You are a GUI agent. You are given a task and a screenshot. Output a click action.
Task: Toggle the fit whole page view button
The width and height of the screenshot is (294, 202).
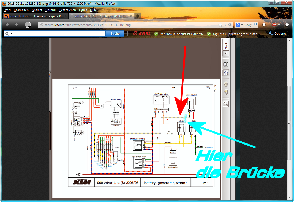click(x=226, y=73)
